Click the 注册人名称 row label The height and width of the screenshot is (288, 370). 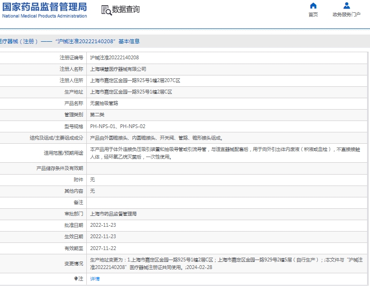(x=71, y=69)
